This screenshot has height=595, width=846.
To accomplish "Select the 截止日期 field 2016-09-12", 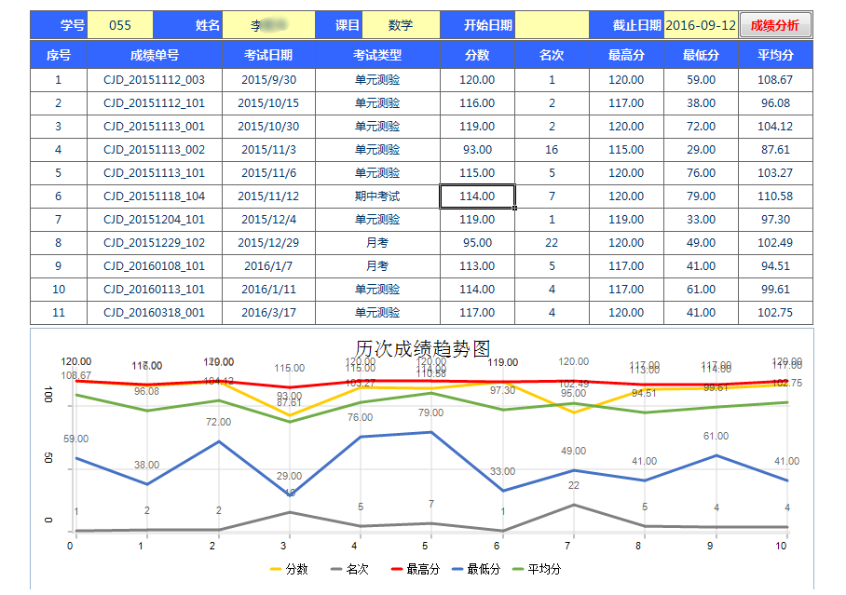I will pos(701,25).
